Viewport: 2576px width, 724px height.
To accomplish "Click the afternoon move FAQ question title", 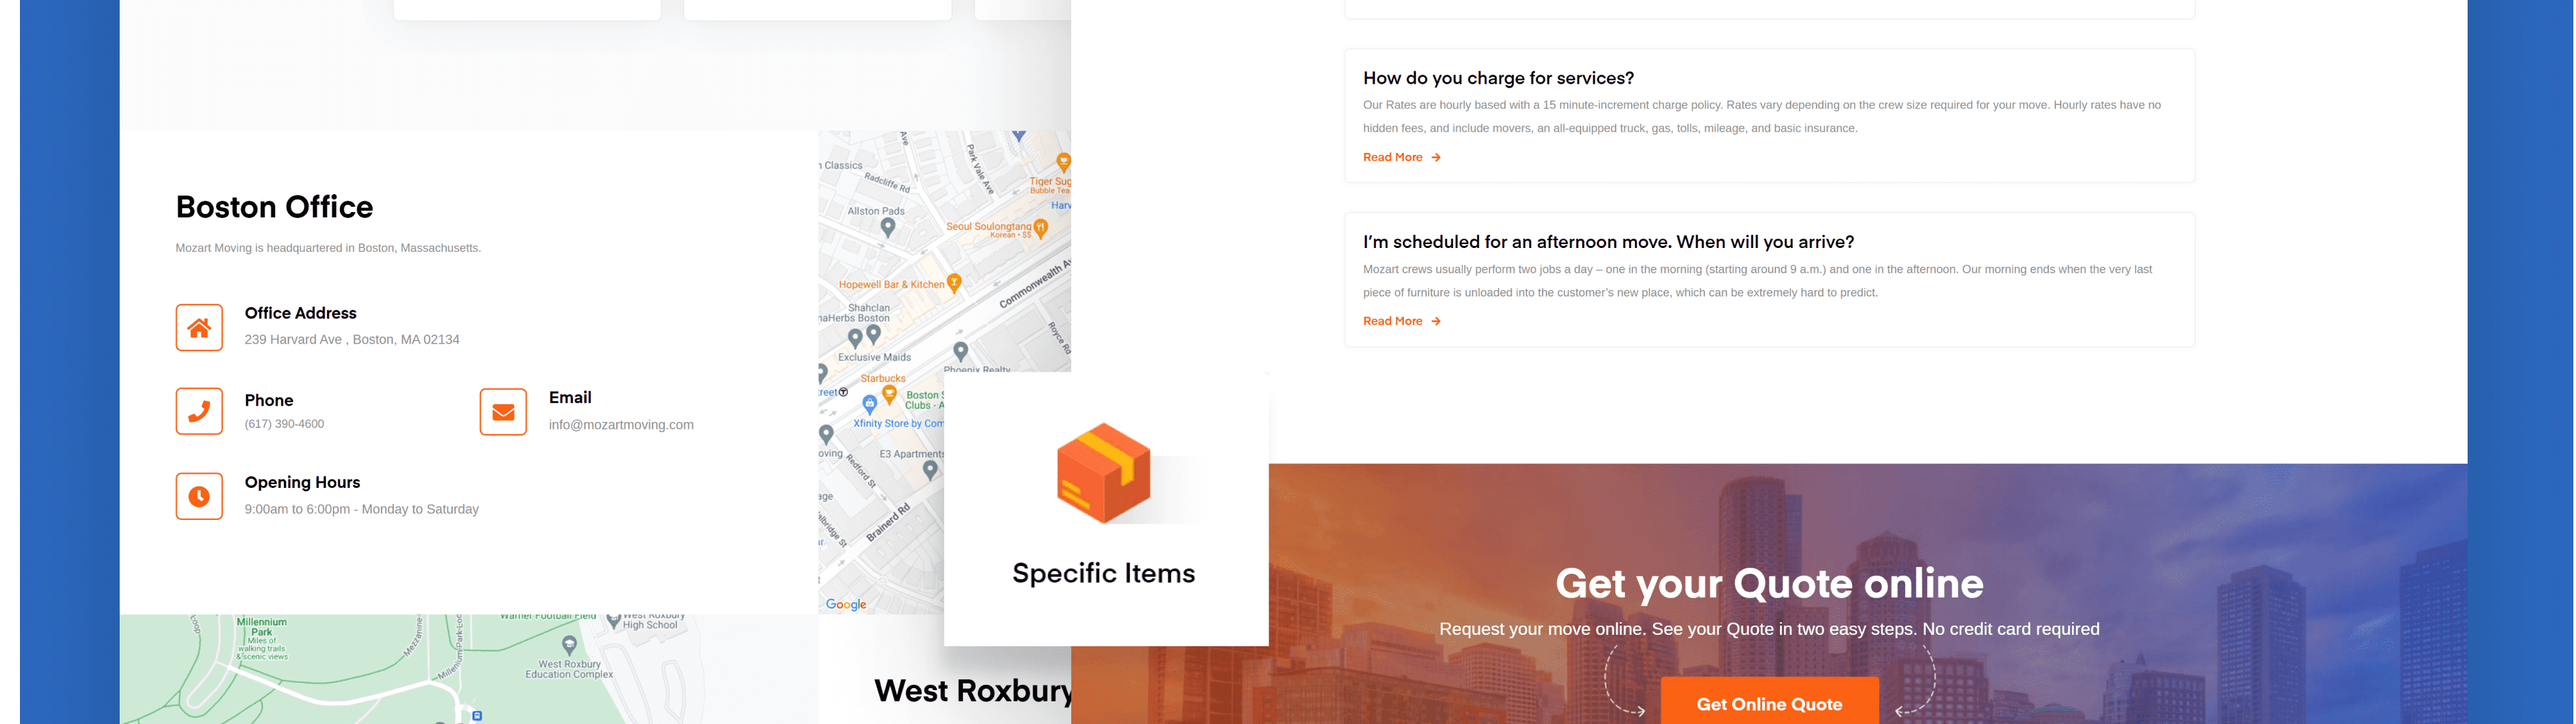I will tap(1608, 242).
